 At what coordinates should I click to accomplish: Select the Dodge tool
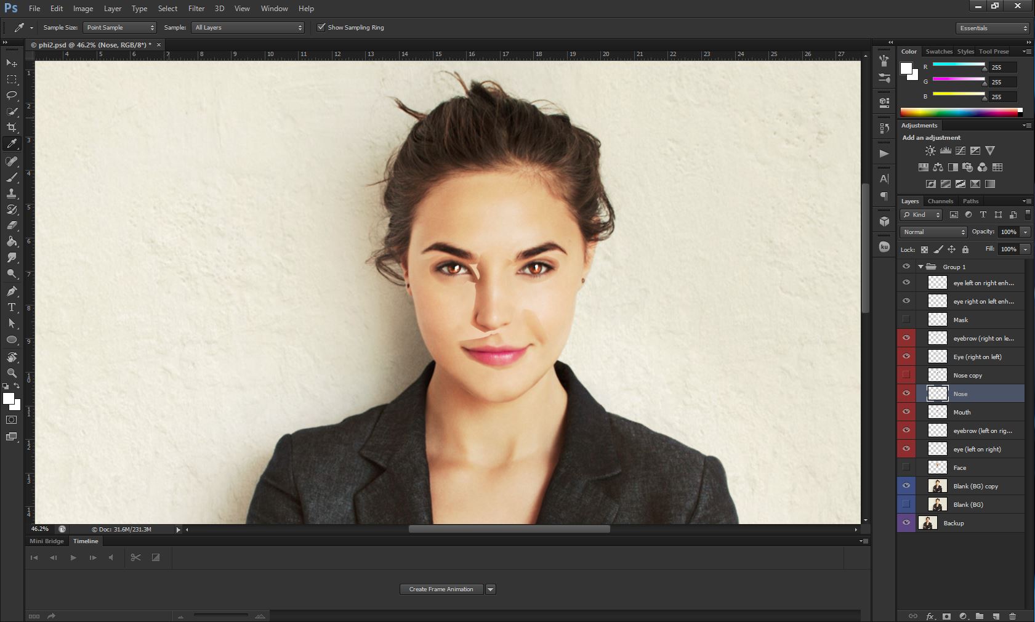[x=12, y=273]
